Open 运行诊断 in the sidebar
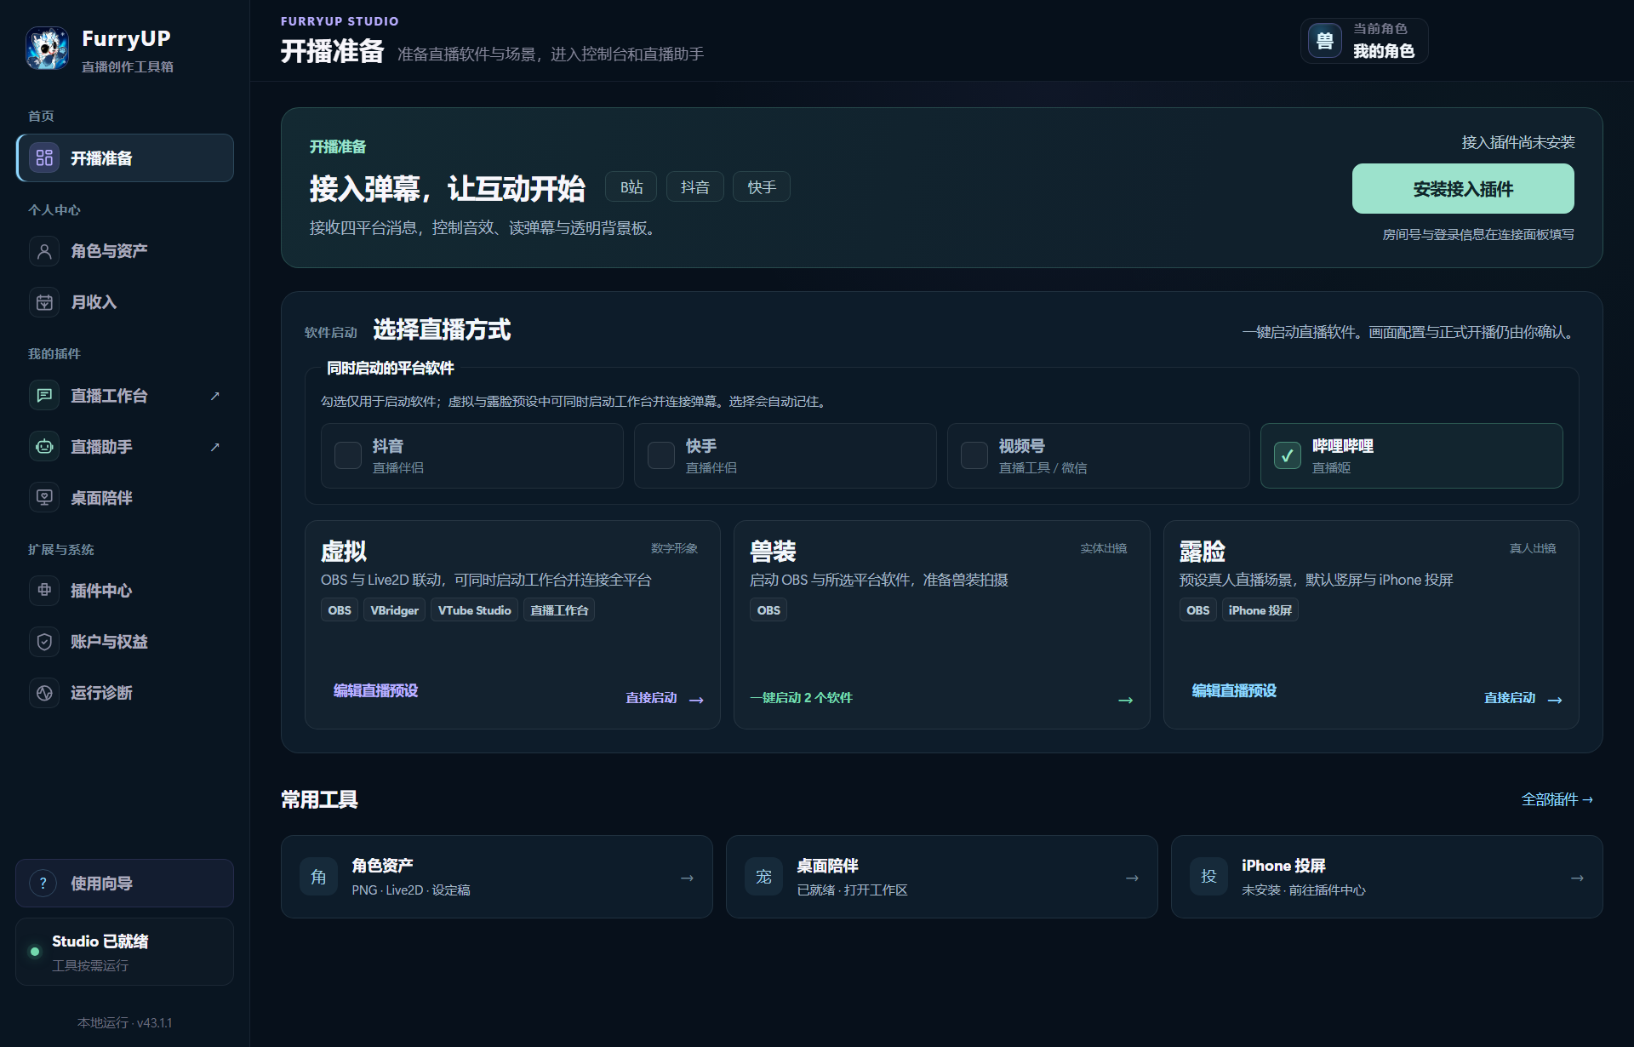Screen dimensions: 1634x1047 [125, 693]
